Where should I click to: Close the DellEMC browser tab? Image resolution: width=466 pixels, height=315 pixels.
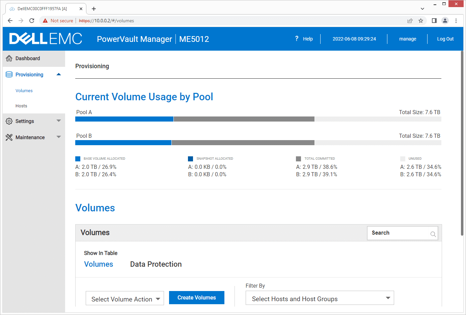click(x=81, y=9)
